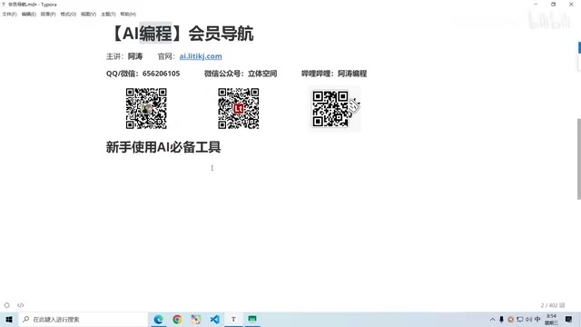This screenshot has width=581, height=327.
Task: Click the vertical scrollbar thumb
Action: point(579,159)
